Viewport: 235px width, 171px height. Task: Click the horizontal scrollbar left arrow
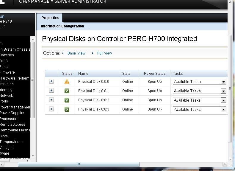click(x=2, y=164)
